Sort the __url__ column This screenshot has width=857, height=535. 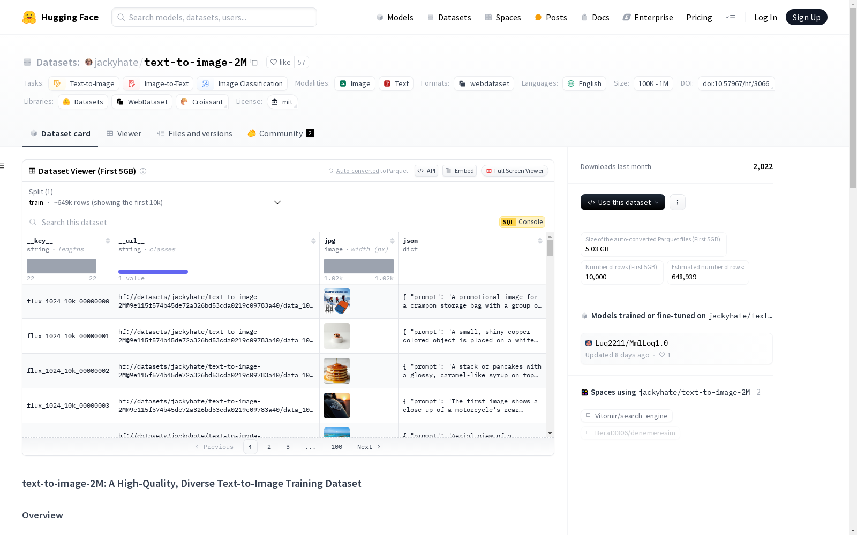click(313, 241)
